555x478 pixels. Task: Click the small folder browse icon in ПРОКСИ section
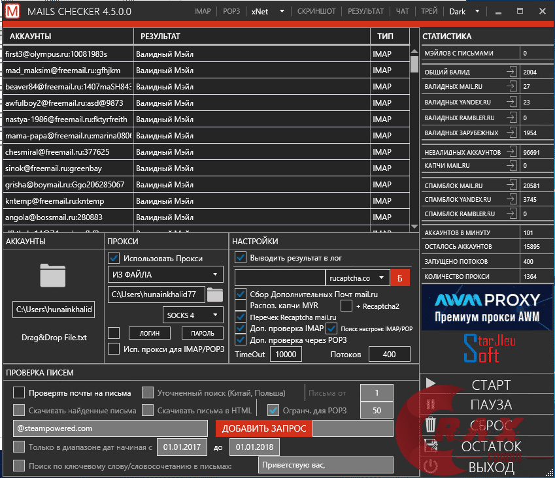[x=216, y=294]
